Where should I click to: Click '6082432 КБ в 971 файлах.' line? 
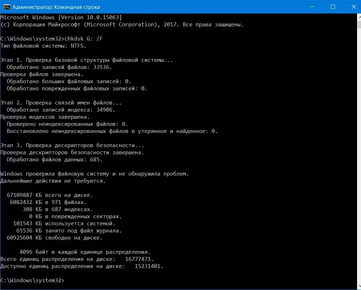click(48, 202)
